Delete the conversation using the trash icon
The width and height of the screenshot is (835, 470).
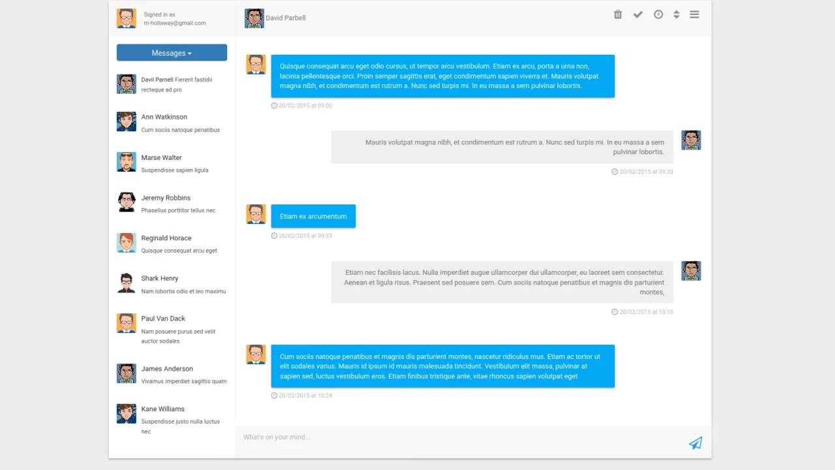[617, 14]
